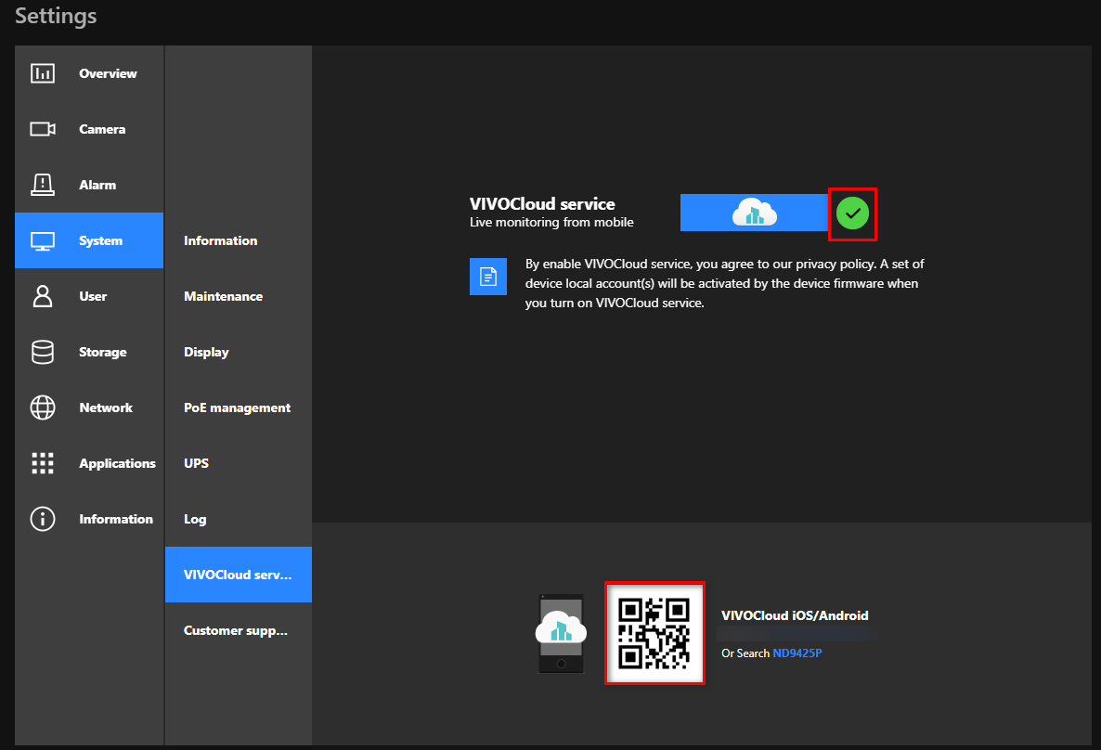Select the System section label

pos(100,240)
